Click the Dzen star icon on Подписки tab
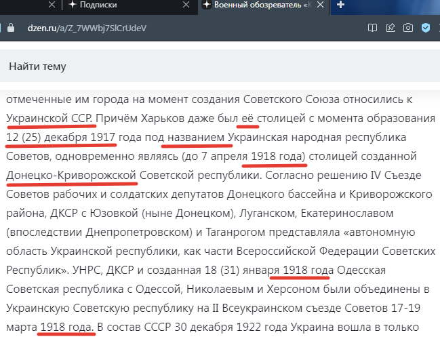Image resolution: width=440 pixels, height=339 pixels. pyautogui.click(x=73, y=5)
